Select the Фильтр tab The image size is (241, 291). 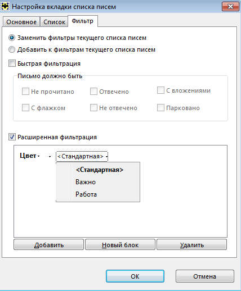[83, 21]
